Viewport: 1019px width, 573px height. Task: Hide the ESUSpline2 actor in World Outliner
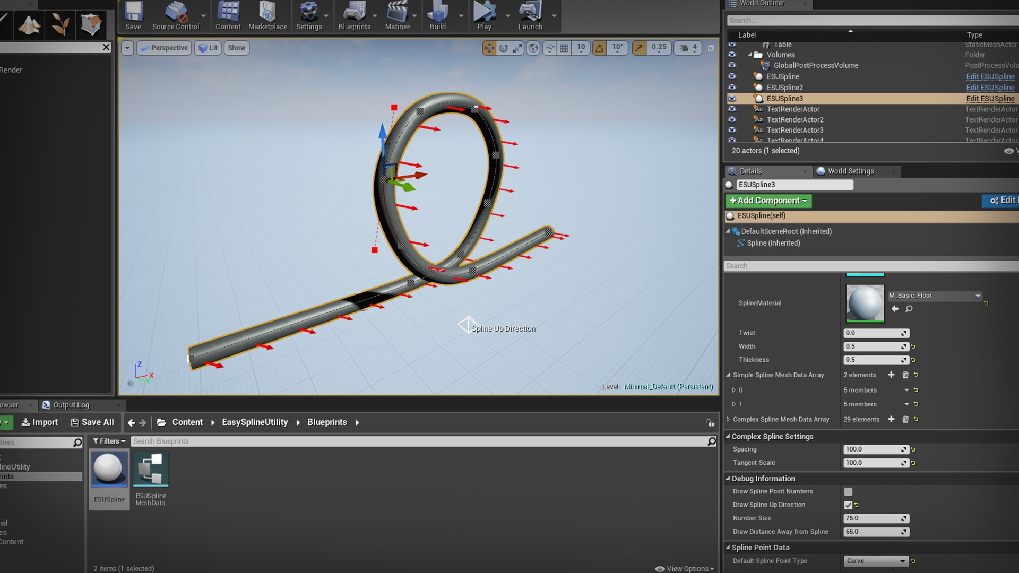tap(732, 87)
